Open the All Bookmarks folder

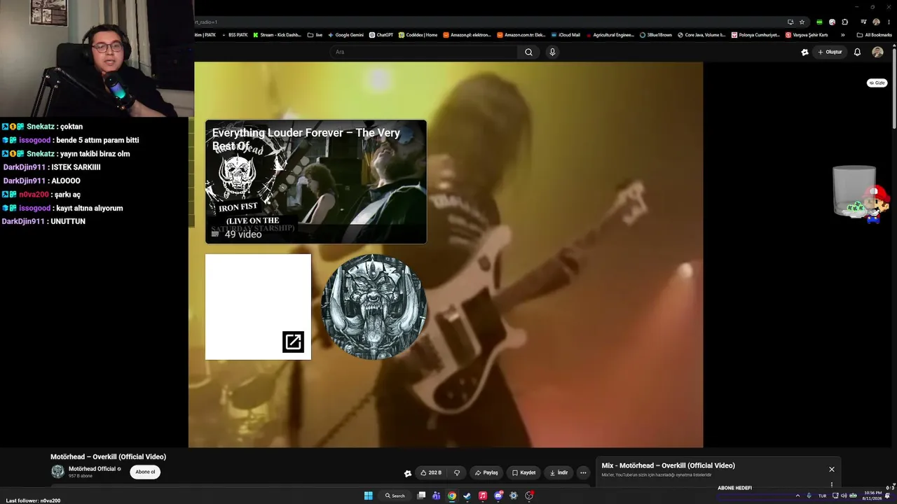[x=874, y=35]
